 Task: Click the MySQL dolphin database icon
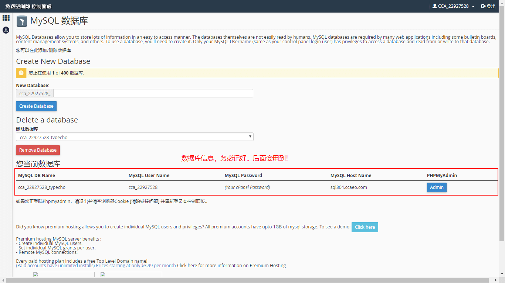[x=22, y=21]
